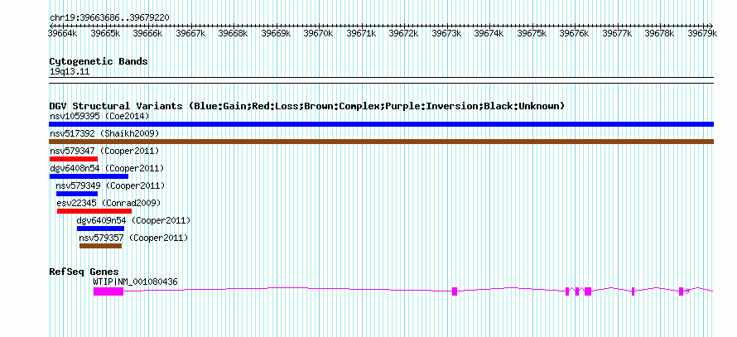
Task: Open the nsv579357 (Cooper2011) label
Action: pyautogui.click(x=133, y=238)
